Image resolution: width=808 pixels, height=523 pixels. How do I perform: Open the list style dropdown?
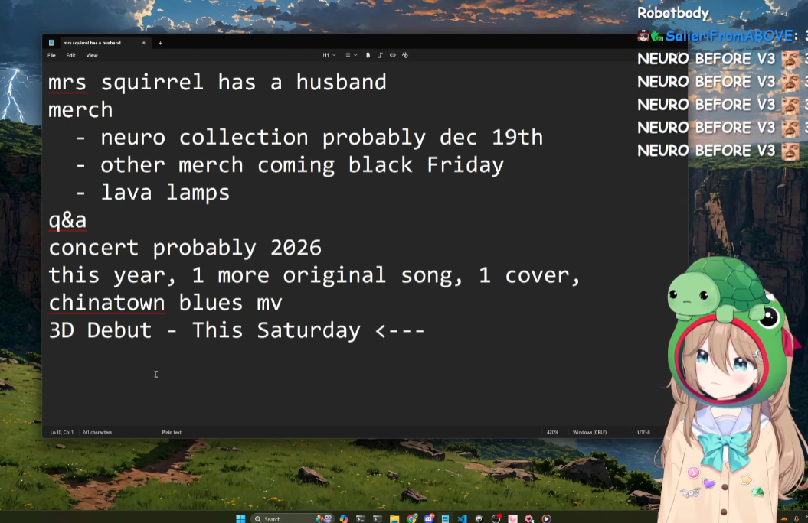coord(351,55)
